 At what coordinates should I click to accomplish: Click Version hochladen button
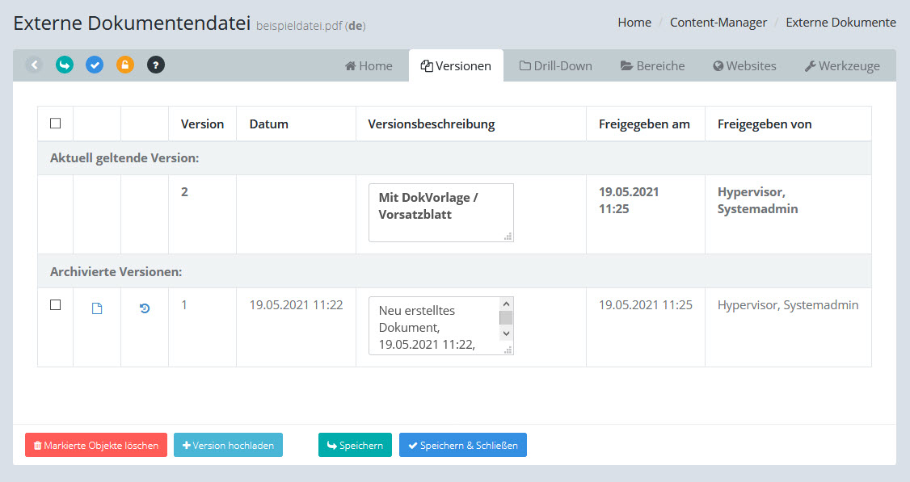[x=228, y=445]
